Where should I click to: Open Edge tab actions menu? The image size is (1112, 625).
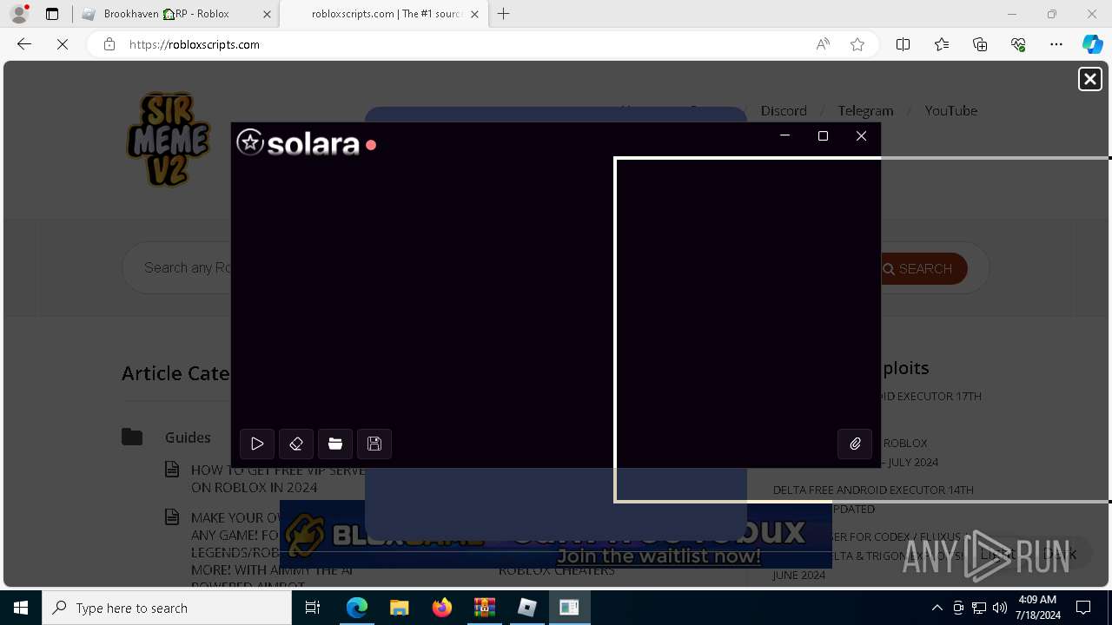pyautogui.click(x=52, y=14)
